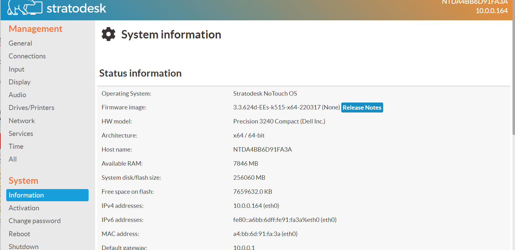
Task: Open the Reboot page
Action: point(19,234)
